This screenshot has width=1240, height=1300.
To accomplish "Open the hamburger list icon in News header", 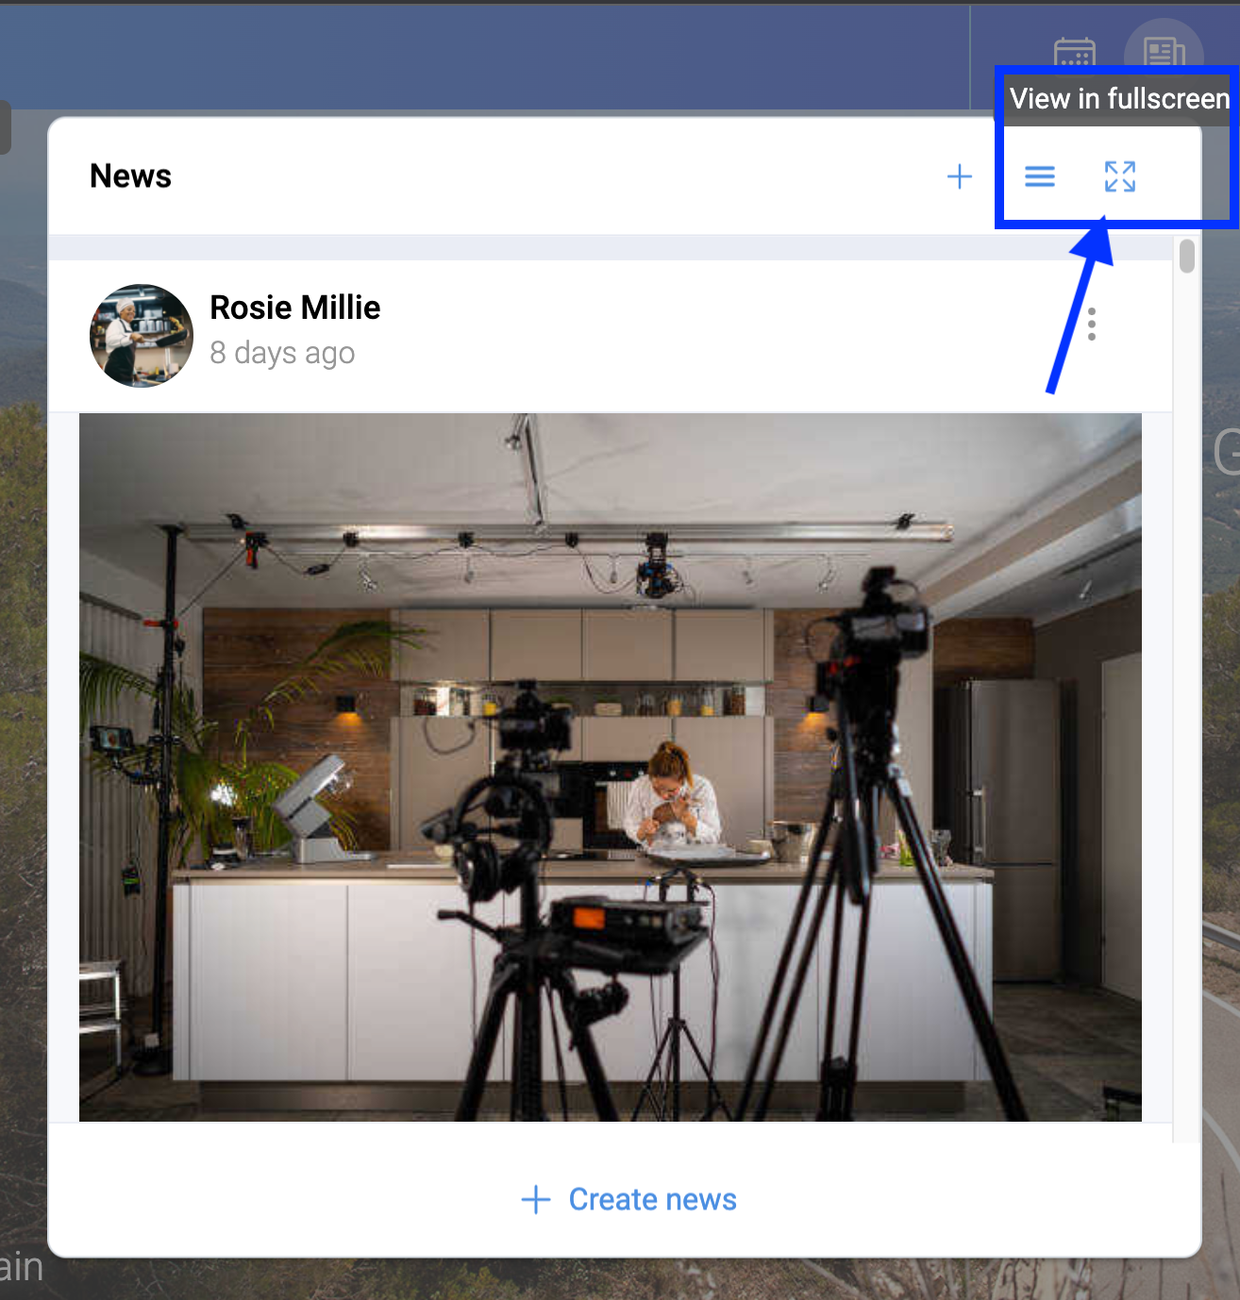I will tap(1039, 176).
